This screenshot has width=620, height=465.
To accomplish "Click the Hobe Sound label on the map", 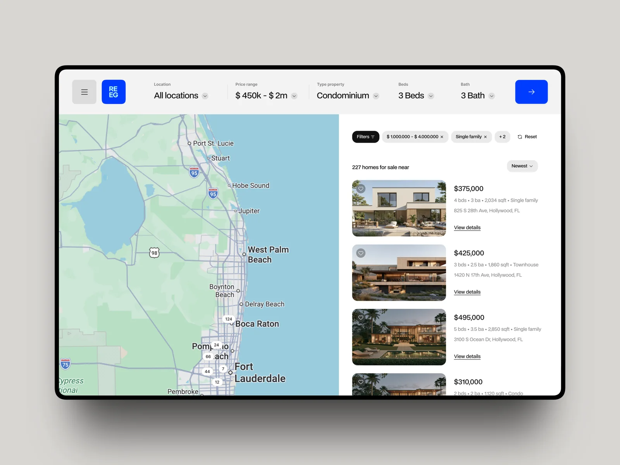I will pyautogui.click(x=251, y=186).
